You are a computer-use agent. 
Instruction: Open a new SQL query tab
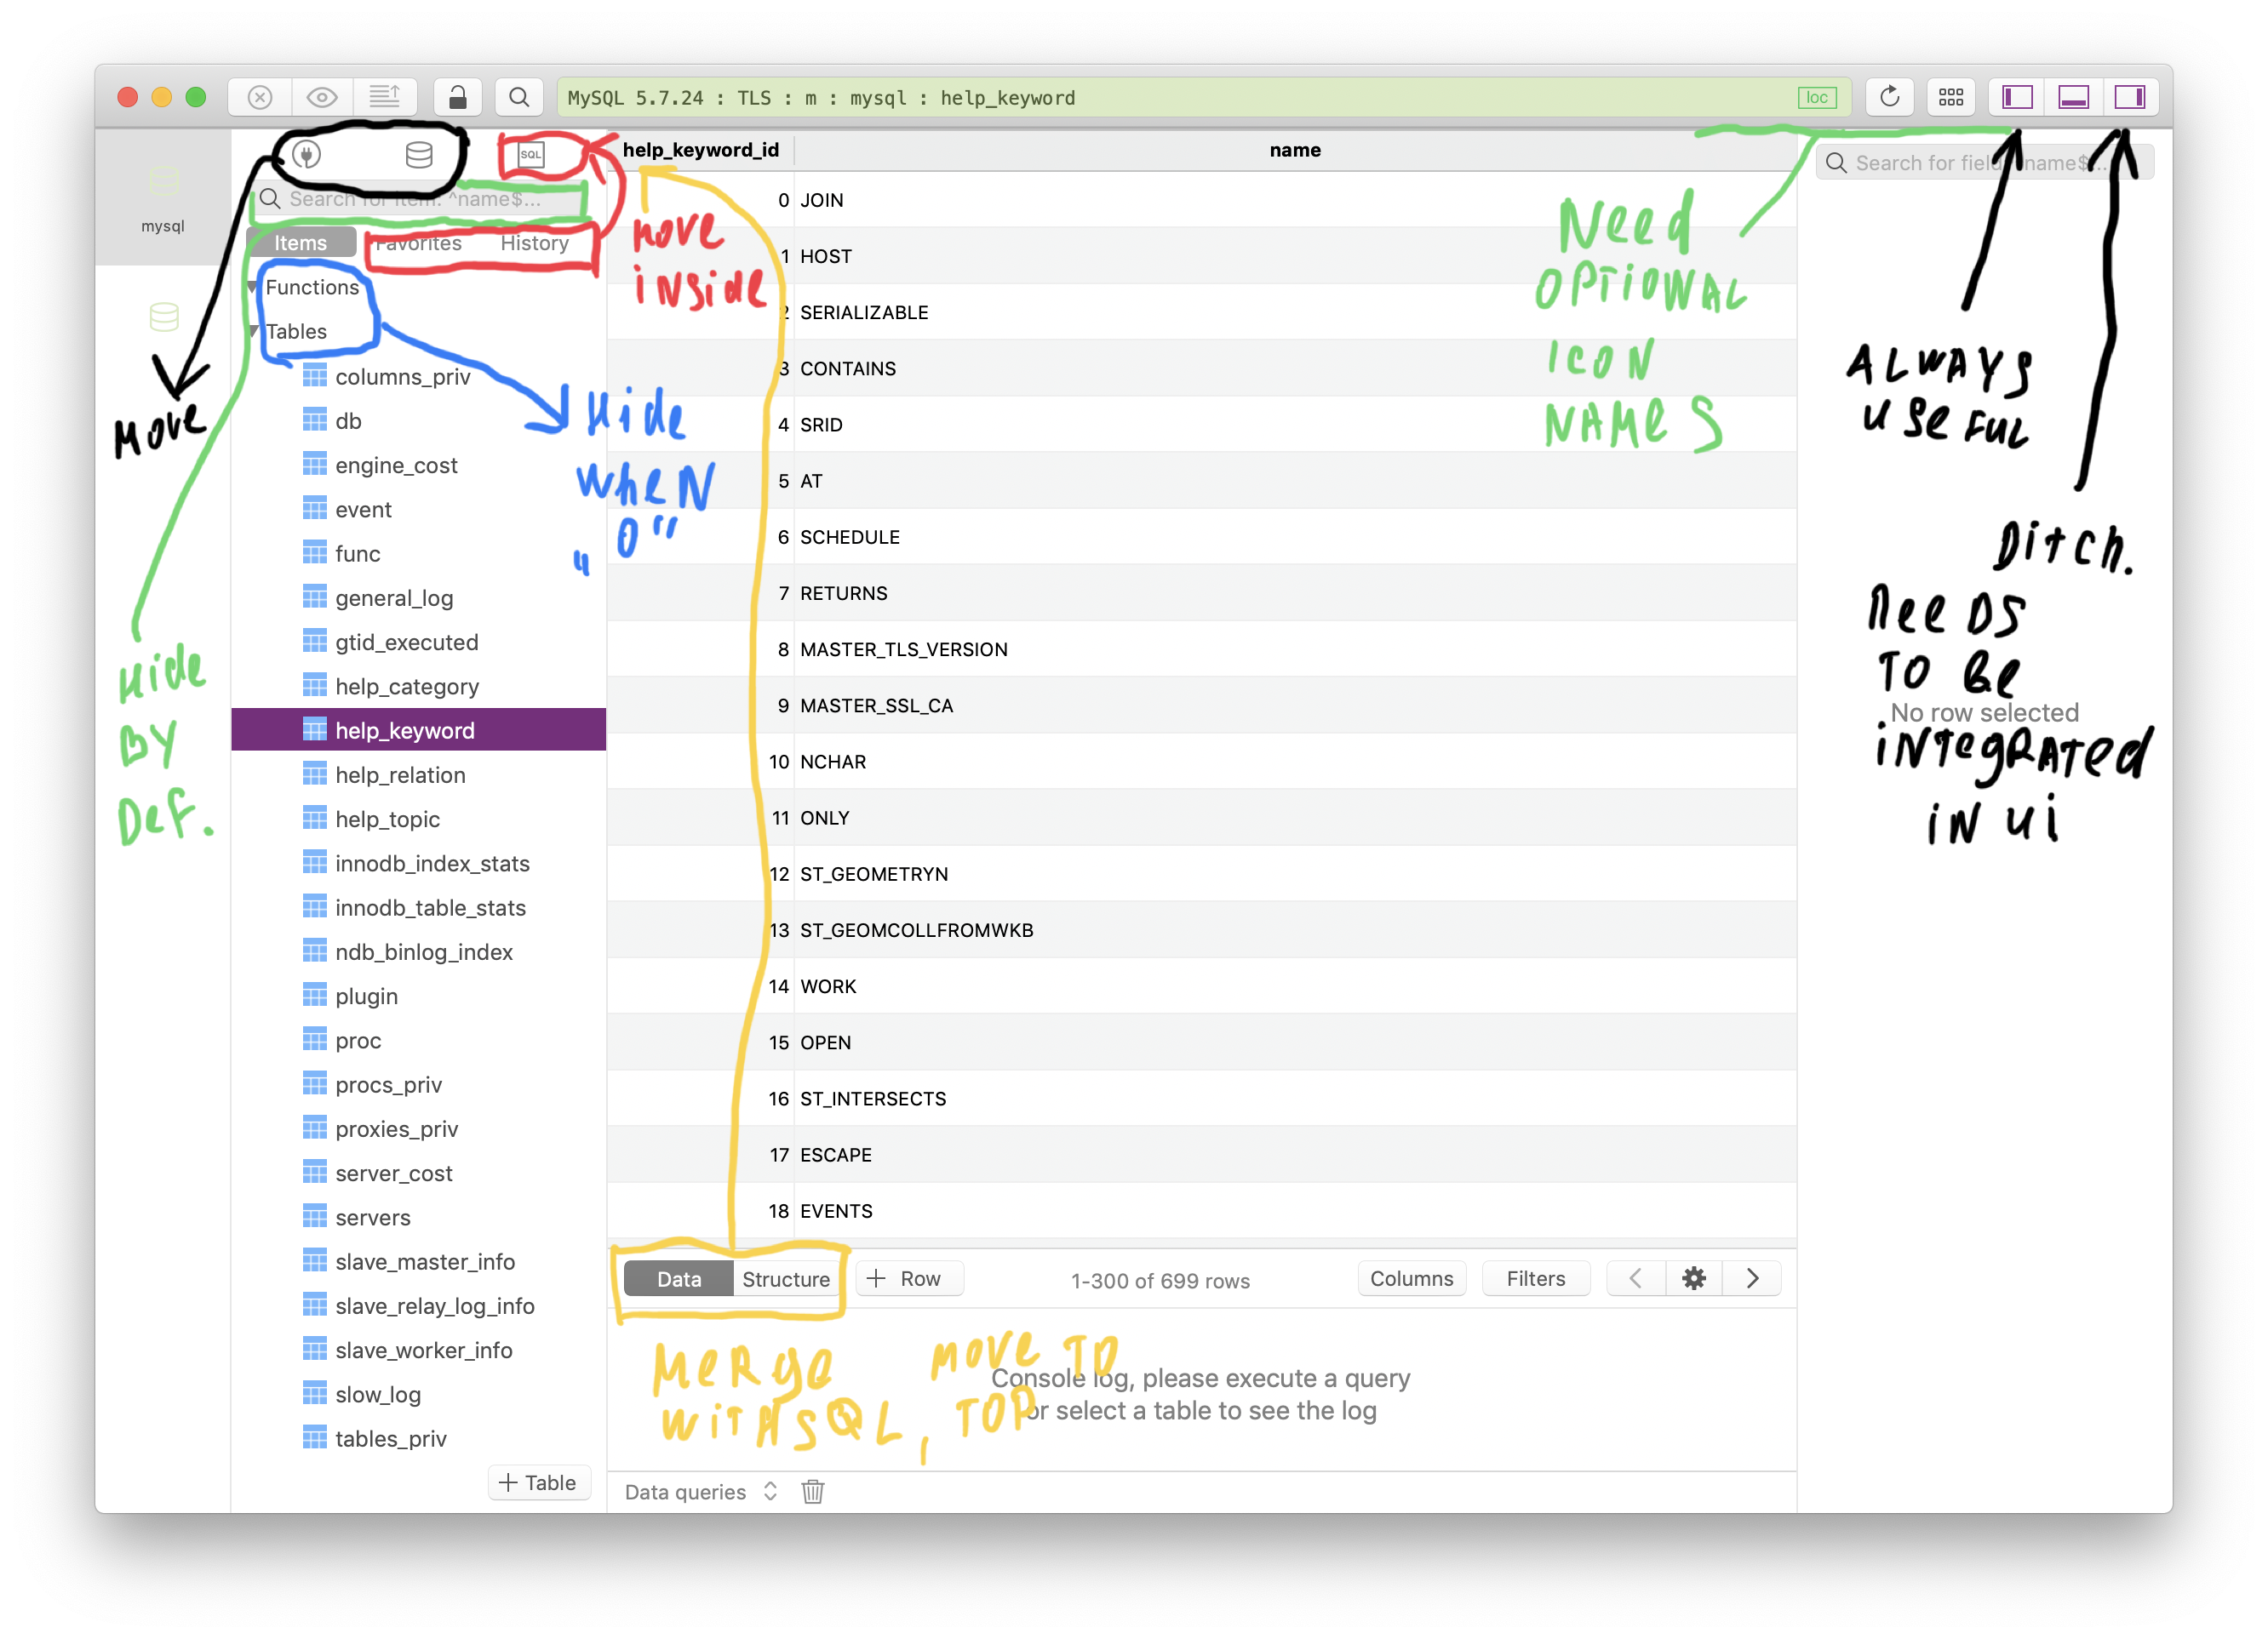click(530, 155)
